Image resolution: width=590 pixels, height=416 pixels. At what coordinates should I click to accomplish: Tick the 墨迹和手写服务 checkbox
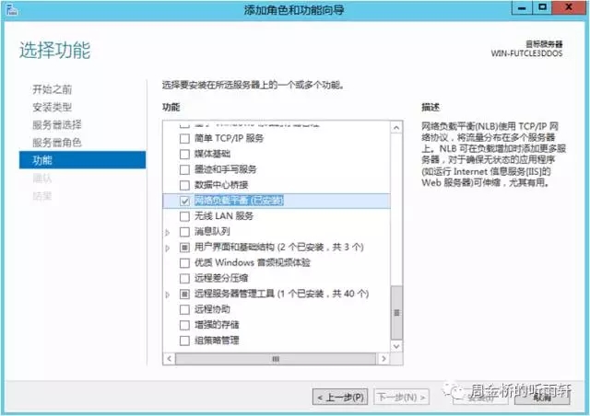184,170
